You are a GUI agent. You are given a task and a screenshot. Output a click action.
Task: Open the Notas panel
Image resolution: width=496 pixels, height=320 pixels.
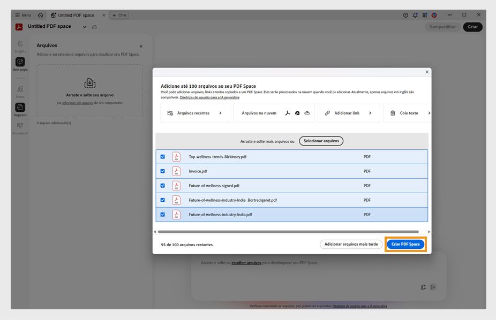point(20,88)
